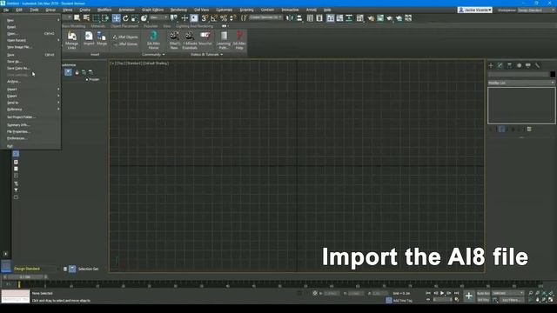This screenshot has width=557, height=313.
Task: Toggle Angle Snap button
Action: tap(214, 17)
